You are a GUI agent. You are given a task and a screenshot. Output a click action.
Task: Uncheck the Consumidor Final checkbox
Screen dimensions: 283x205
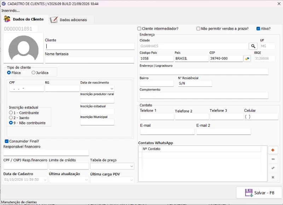point(7,141)
